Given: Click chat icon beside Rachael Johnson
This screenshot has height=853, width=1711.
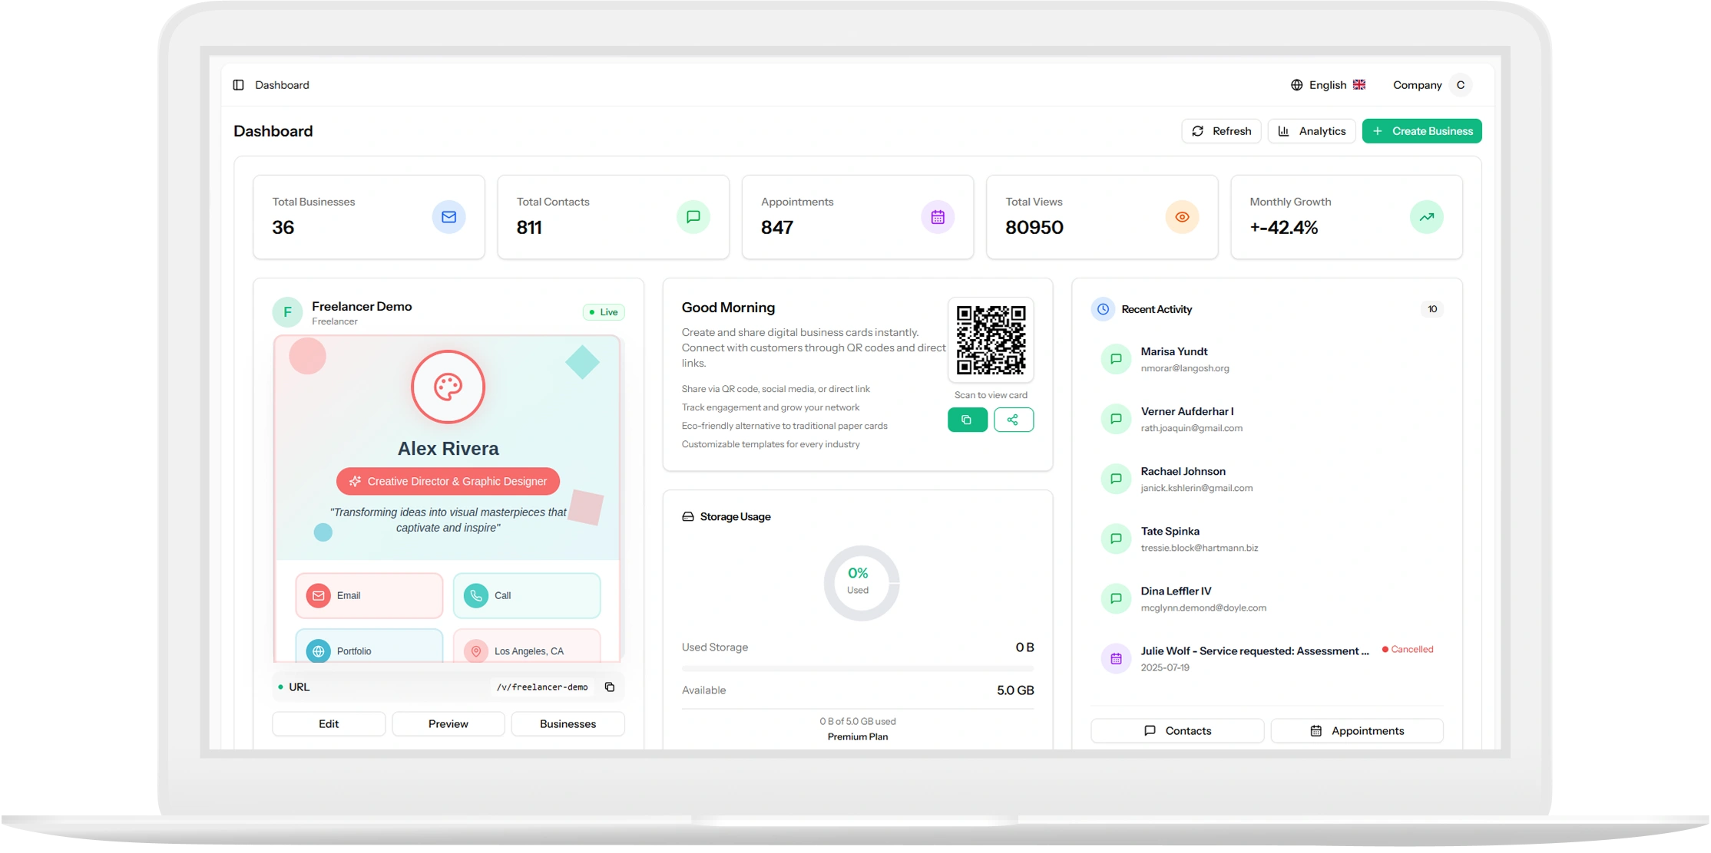Looking at the screenshot, I should [x=1116, y=479].
